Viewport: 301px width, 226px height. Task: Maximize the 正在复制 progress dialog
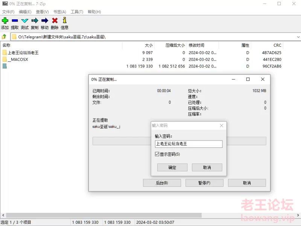(x=248, y=79)
